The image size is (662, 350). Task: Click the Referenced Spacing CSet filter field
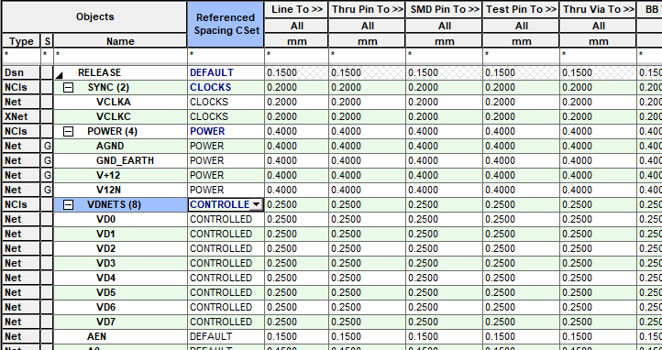point(226,55)
